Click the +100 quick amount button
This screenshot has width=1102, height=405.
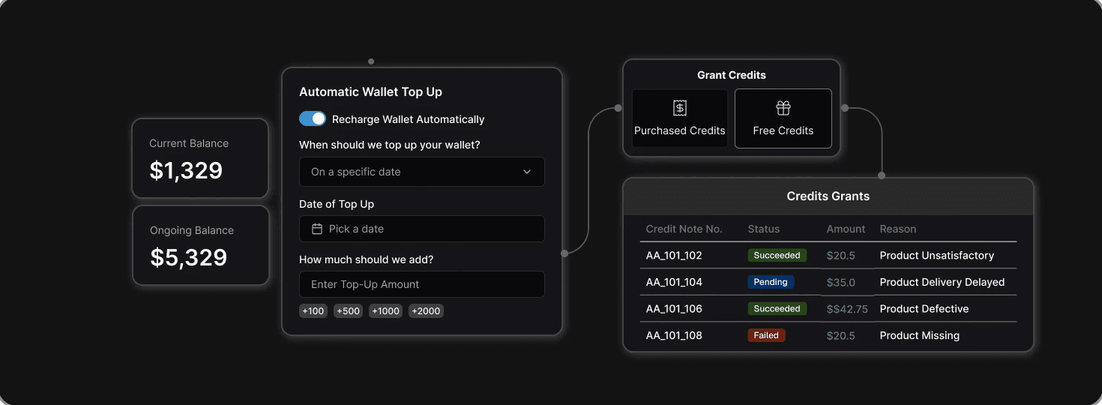coord(313,310)
